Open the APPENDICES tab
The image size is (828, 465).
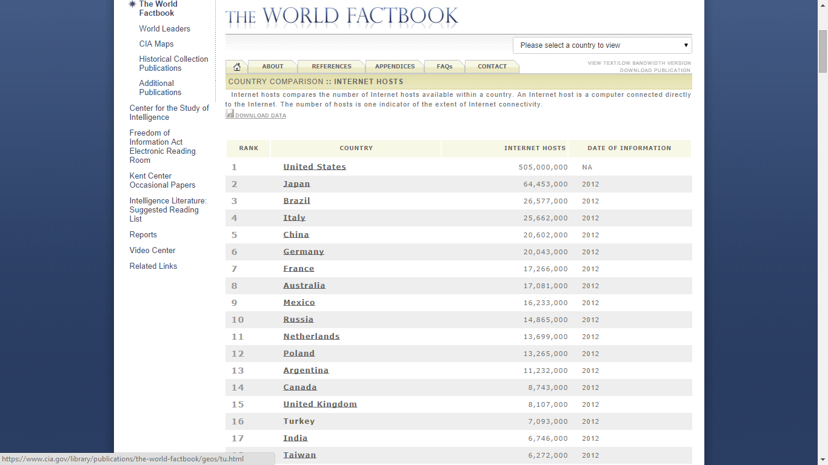[x=395, y=67]
